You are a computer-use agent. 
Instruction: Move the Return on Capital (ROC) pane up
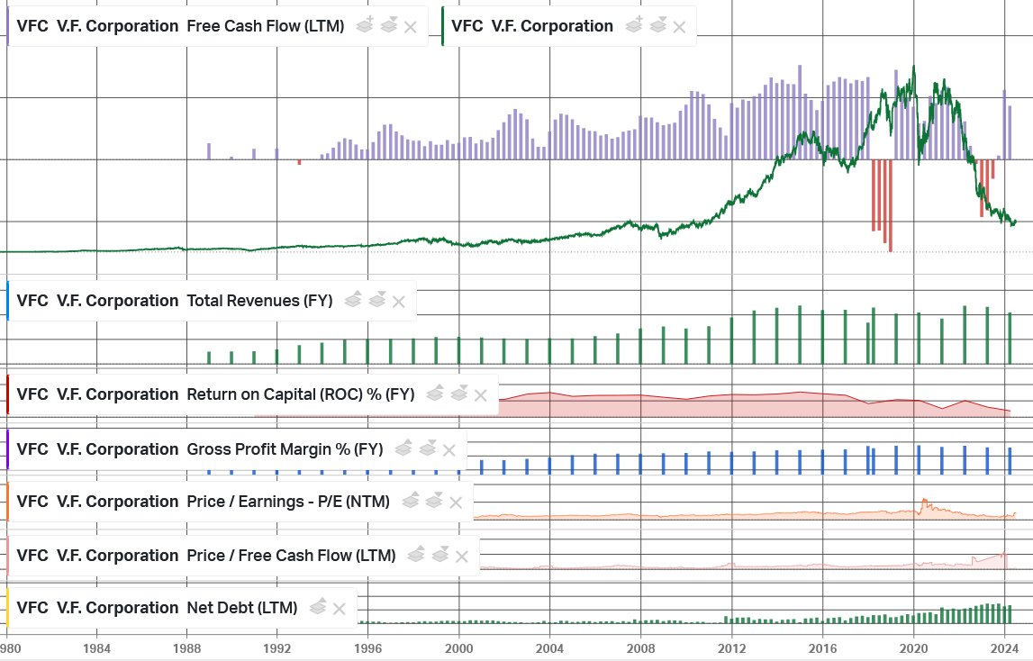point(435,394)
